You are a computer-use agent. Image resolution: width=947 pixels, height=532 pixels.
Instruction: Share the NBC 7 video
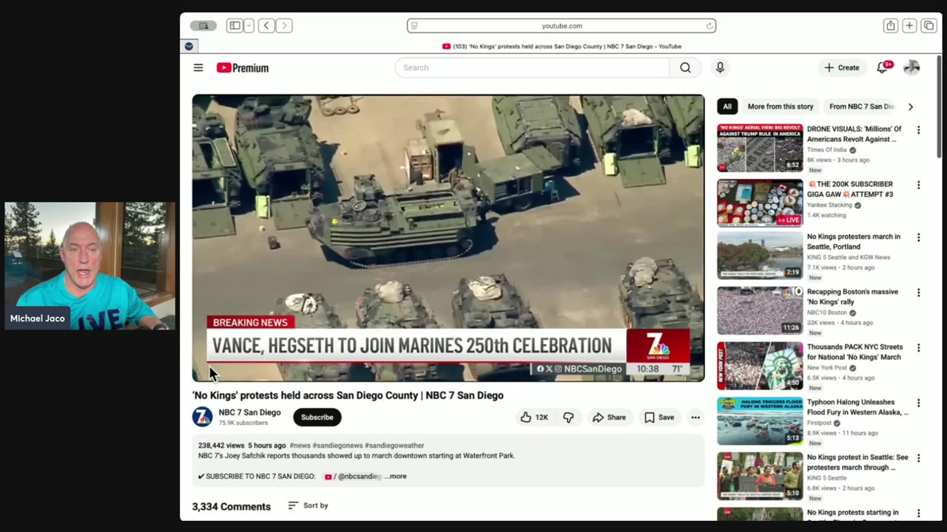609,417
